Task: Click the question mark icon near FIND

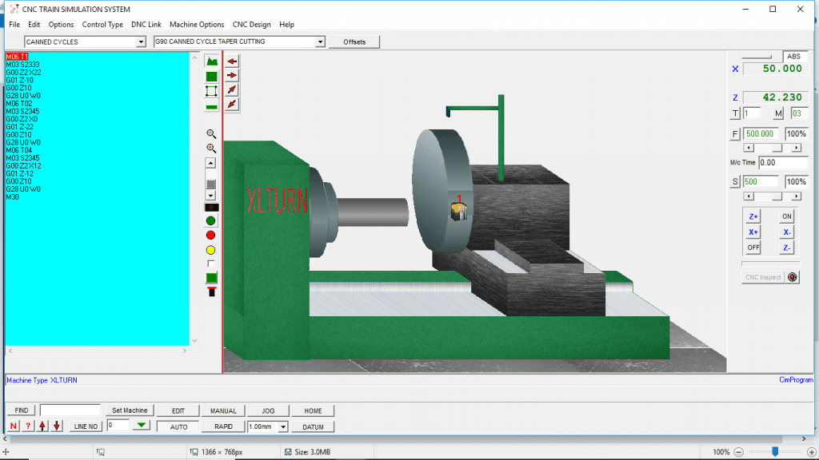Action: pos(27,426)
